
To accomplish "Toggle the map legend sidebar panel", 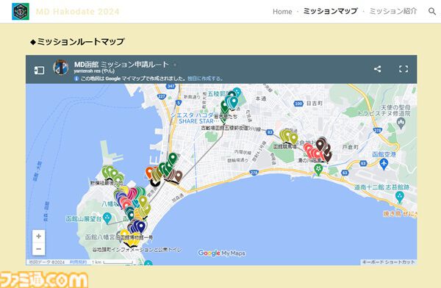I will 39,70.
